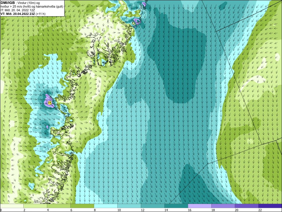282x212 pixels.
Task: Pick the 14–16 m/s dark teal swatch
Action: pyautogui.click(x=176, y=206)
